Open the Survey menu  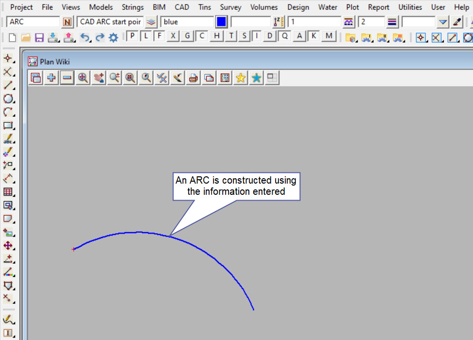pos(230,7)
